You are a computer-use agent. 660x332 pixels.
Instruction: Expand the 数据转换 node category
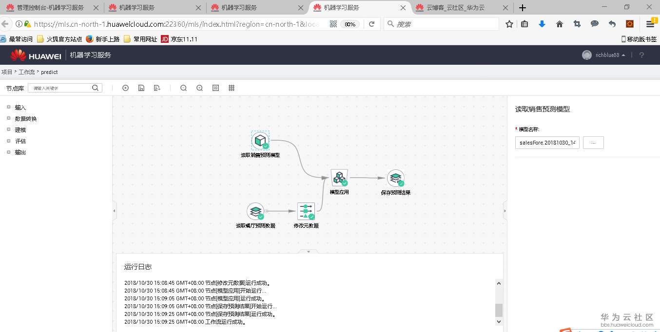click(x=8, y=118)
